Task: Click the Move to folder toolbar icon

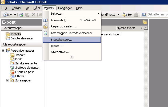Action: [27, 15]
